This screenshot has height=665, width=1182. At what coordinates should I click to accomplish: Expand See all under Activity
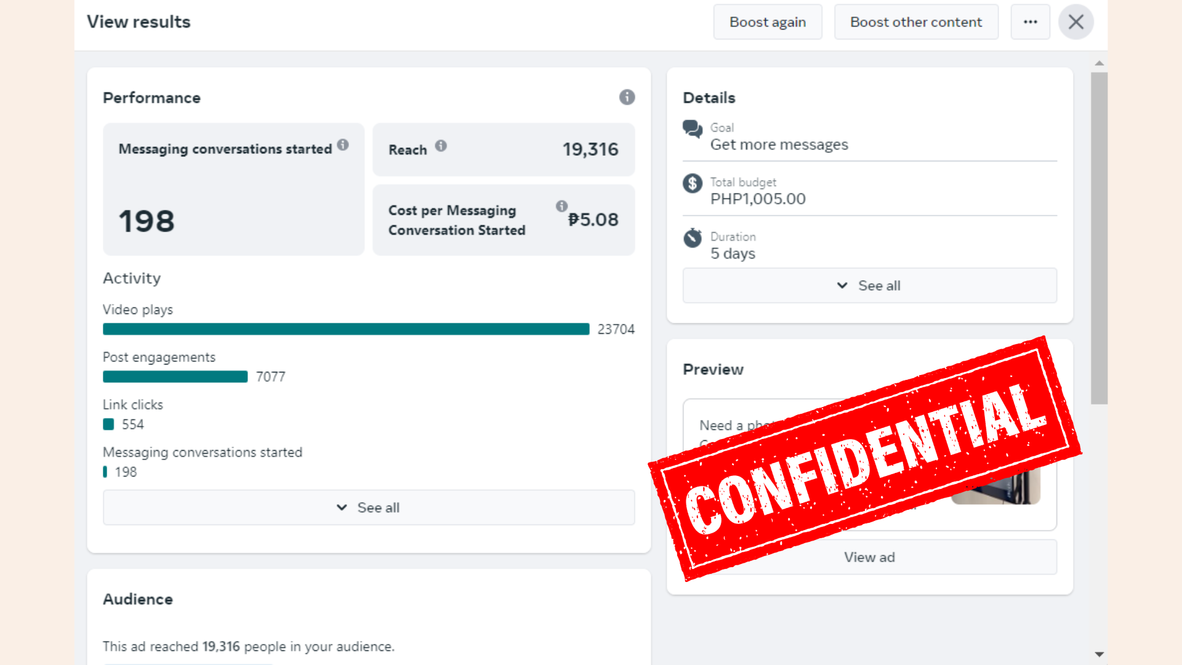[x=369, y=507]
